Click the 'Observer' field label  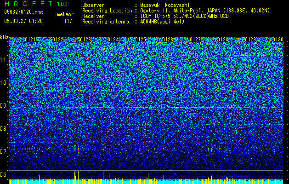coord(93,6)
